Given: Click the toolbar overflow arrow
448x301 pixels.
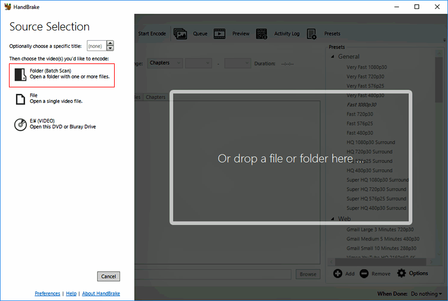Looking at the screenshot, I should 444,40.
